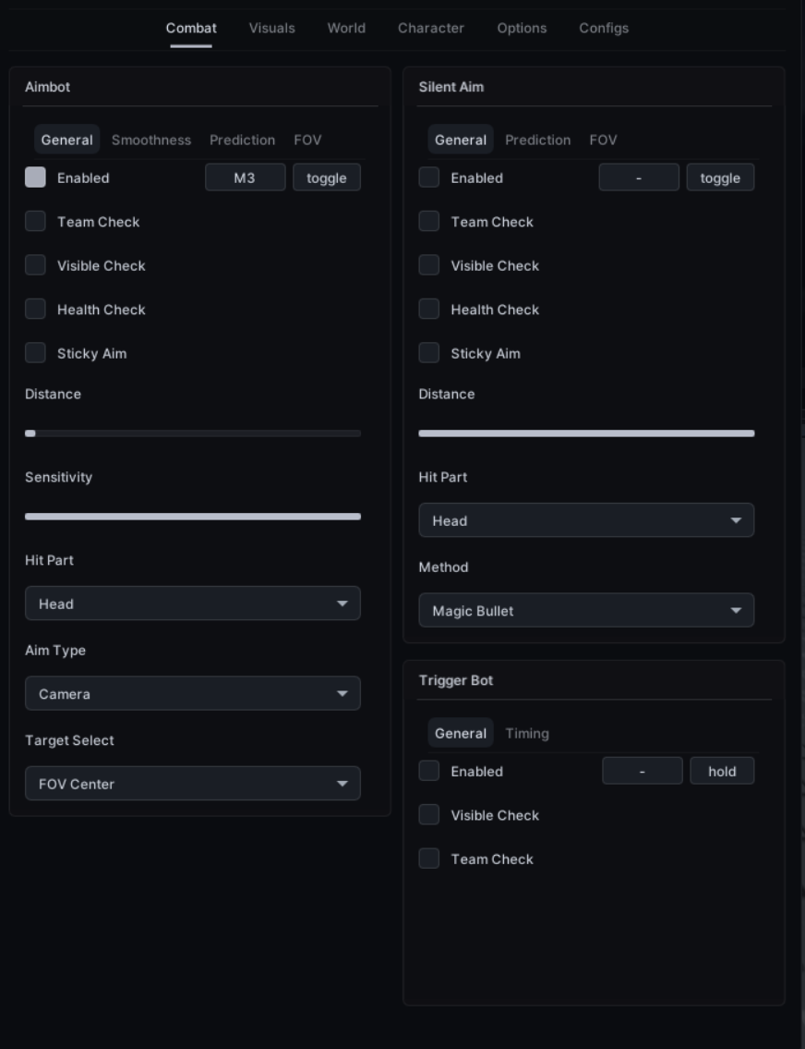Open the Target Select FOV Center dropdown
Viewport: 805px width, 1049px height.
point(192,784)
